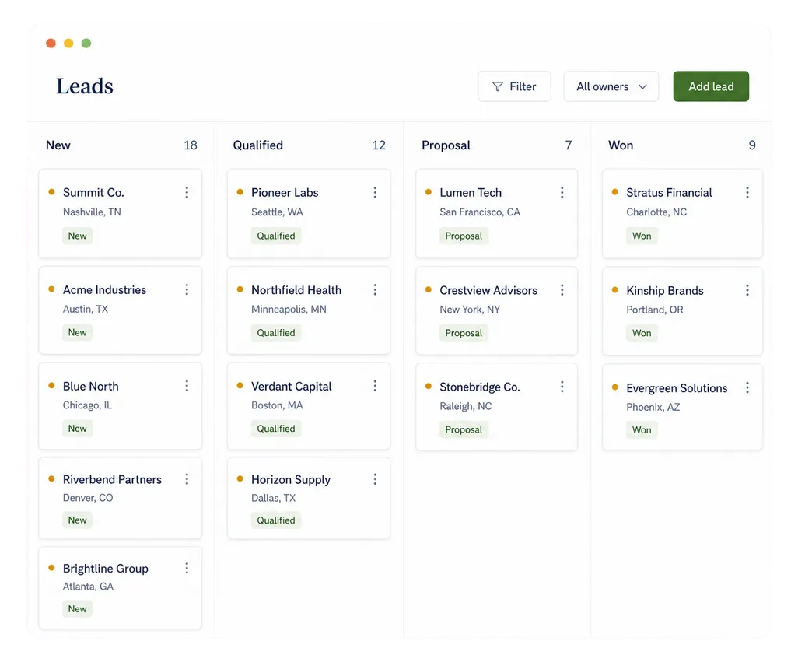Click the green Add lead button
Viewport: 798px width, 662px height.
(711, 86)
